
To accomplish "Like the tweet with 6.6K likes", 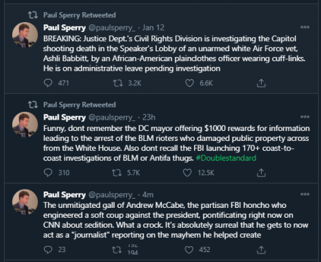I will tap(190, 83).
